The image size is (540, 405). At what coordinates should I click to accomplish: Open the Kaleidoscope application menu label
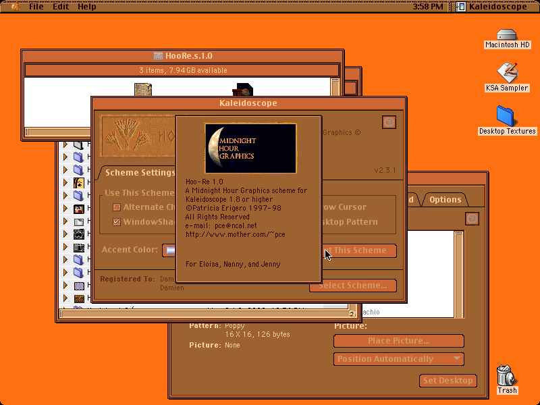click(x=497, y=7)
